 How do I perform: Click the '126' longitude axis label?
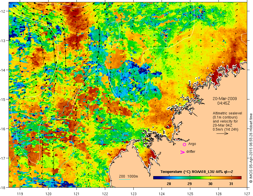pyautogui.click(x=218, y=194)
